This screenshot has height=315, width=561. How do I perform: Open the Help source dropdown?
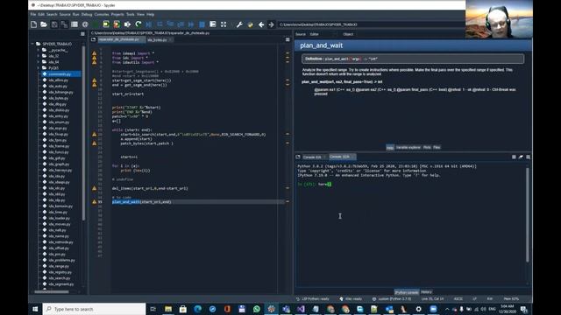(323, 34)
